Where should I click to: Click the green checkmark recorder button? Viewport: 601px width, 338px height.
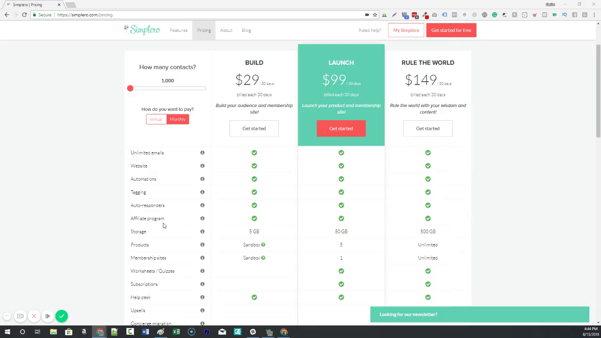(x=62, y=316)
